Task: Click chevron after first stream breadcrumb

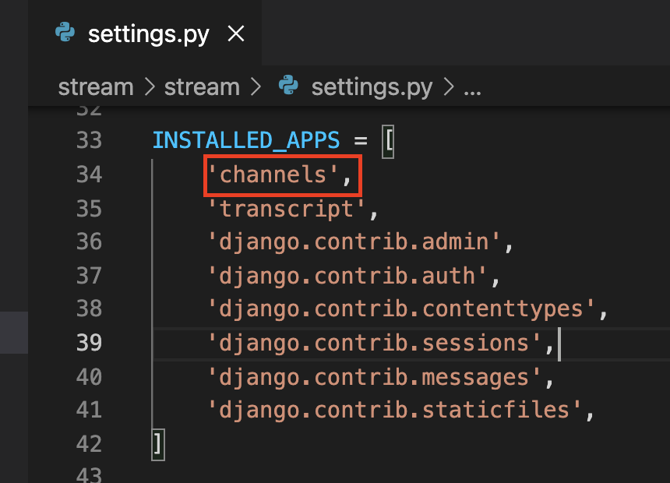Action: tap(149, 87)
